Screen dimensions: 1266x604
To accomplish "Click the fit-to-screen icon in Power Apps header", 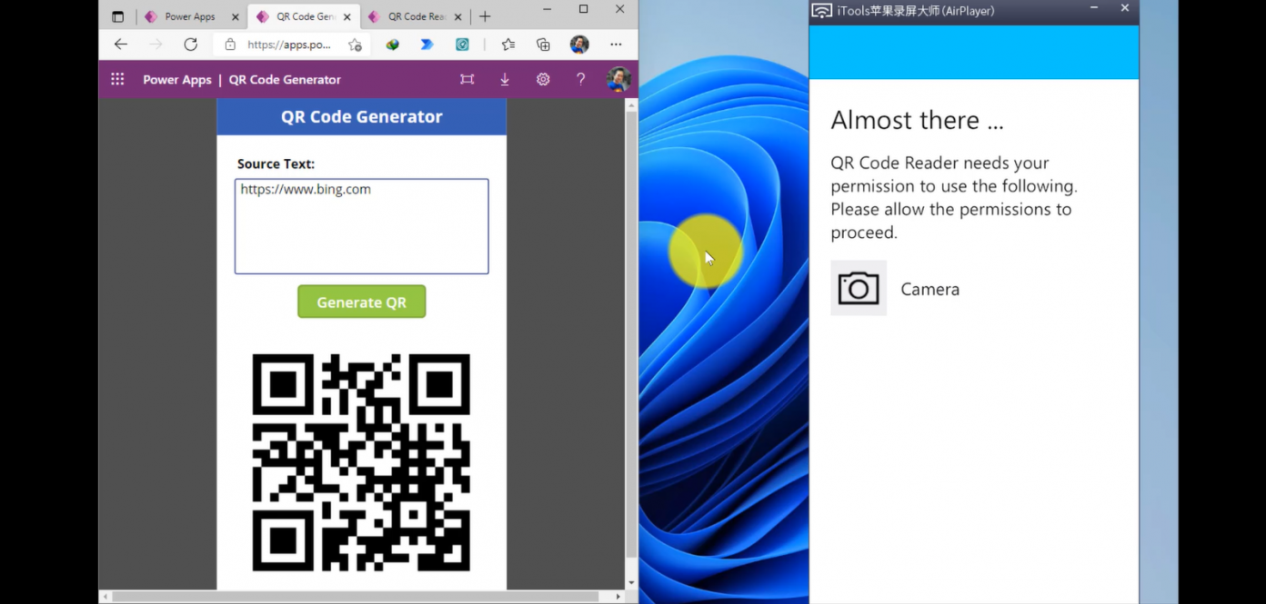I will (x=467, y=79).
